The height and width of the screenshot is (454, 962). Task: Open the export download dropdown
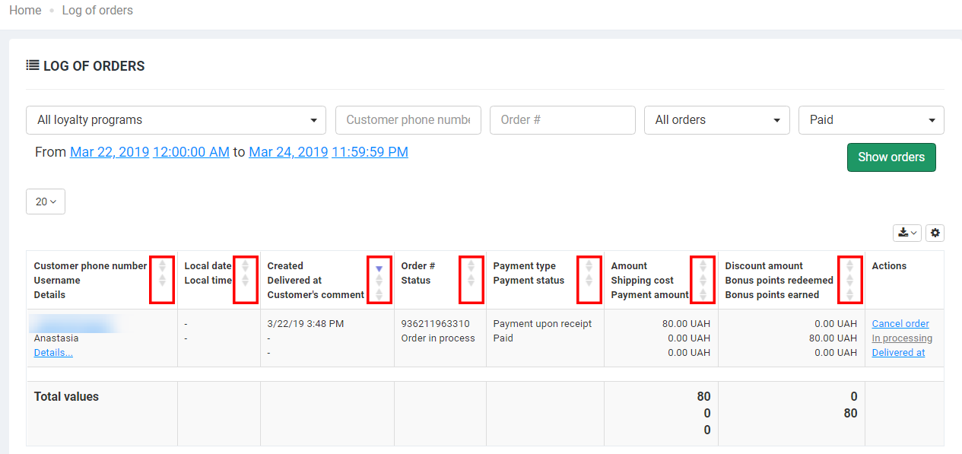pyautogui.click(x=907, y=233)
